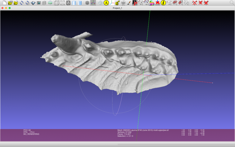Click the yellow info 'i' icon
Viewport: 235px width, 147px height.
coord(163,3)
